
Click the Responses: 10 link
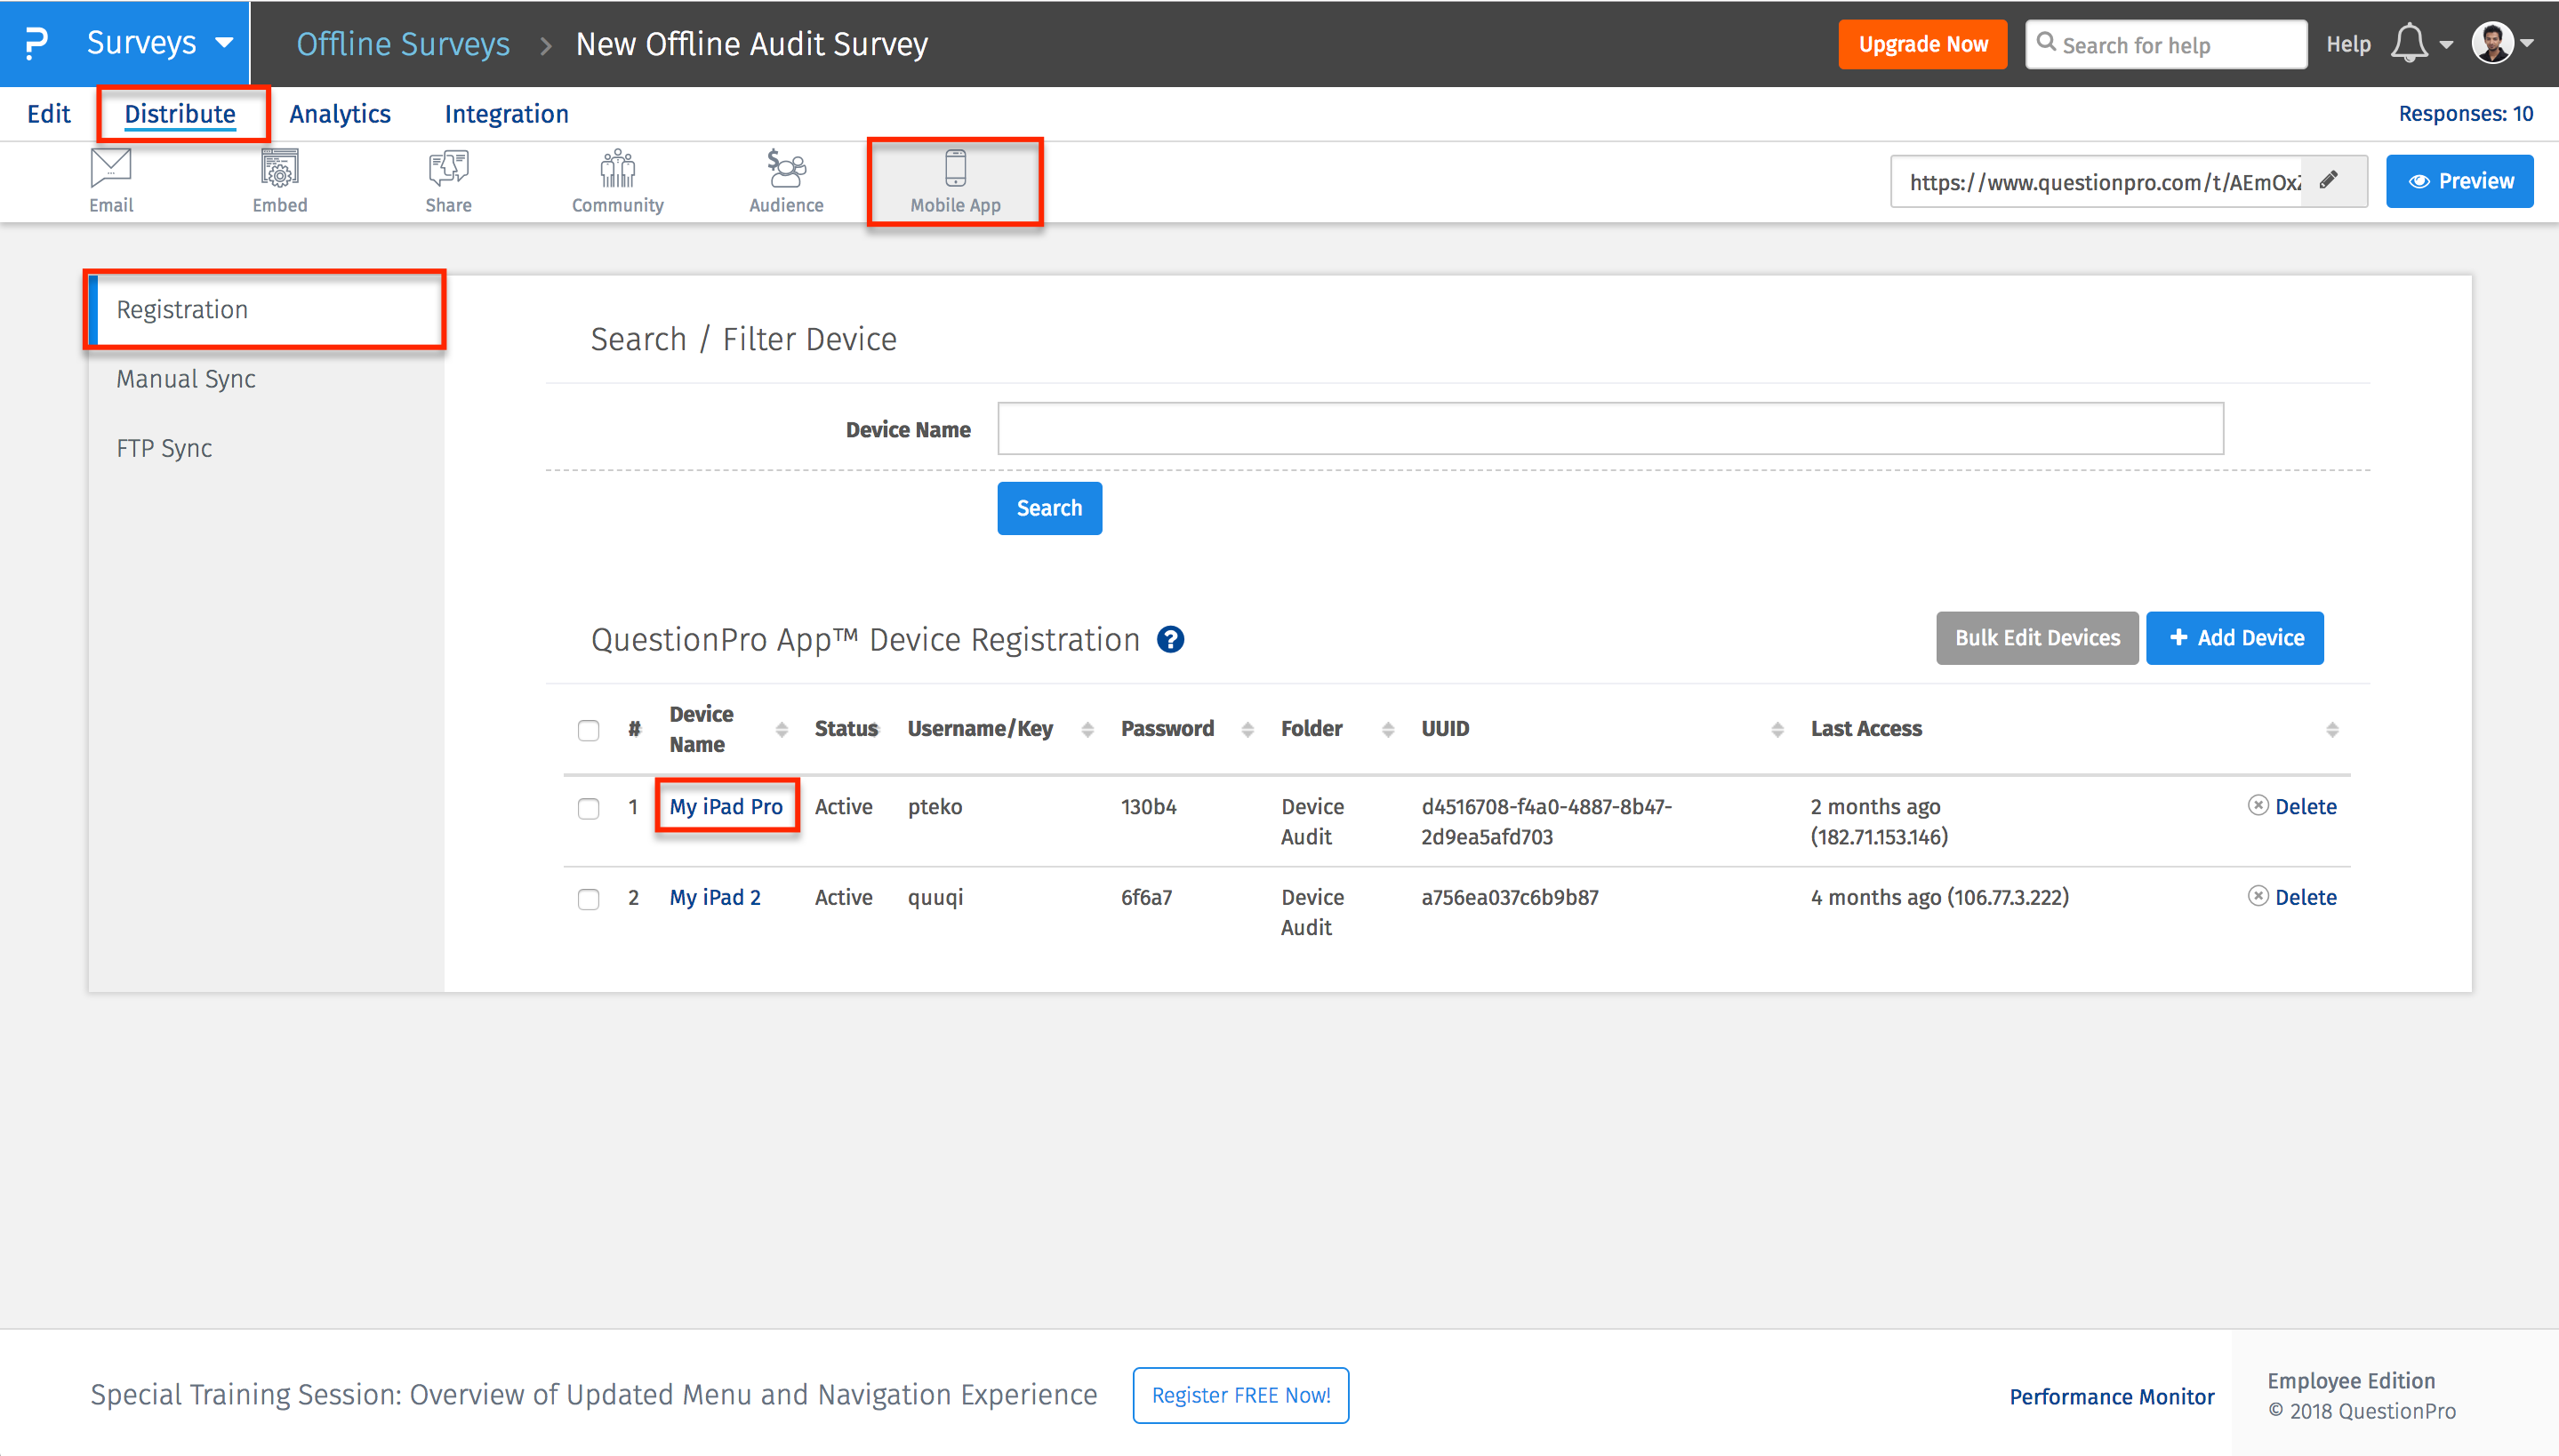(x=2465, y=113)
